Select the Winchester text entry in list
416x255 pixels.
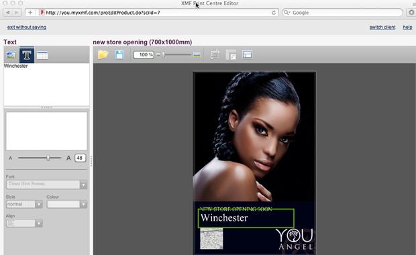(15, 66)
